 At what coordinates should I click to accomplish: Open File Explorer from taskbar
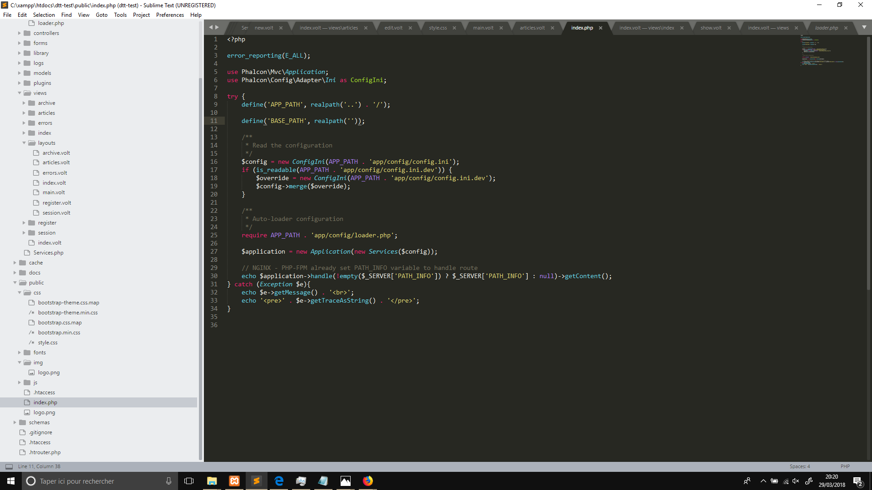coord(212,481)
